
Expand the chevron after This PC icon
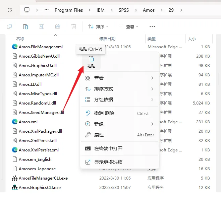click(x=37, y=10)
